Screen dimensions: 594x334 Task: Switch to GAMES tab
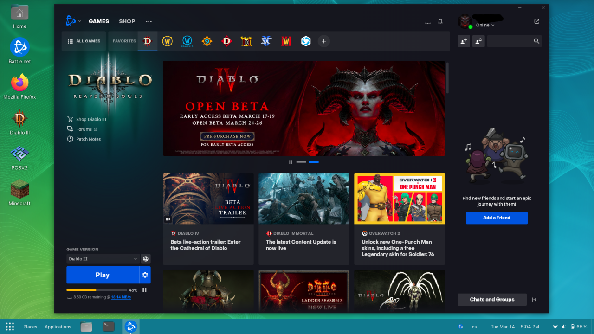pos(99,21)
